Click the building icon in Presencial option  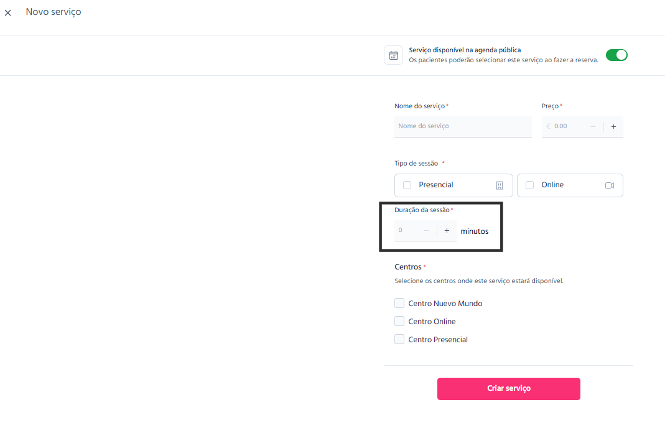[500, 185]
